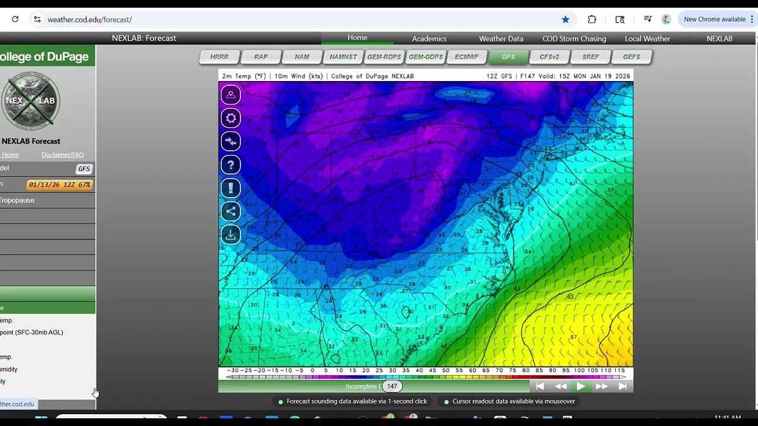Open the Disclaimer/FAQ link
The height and width of the screenshot is (426, 758).
tap(62, 155)
